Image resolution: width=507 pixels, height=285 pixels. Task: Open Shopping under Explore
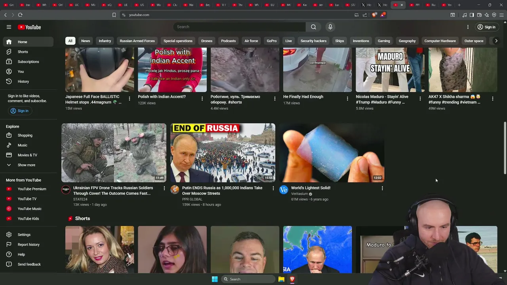pyautogui.click(x=28, y=135)
